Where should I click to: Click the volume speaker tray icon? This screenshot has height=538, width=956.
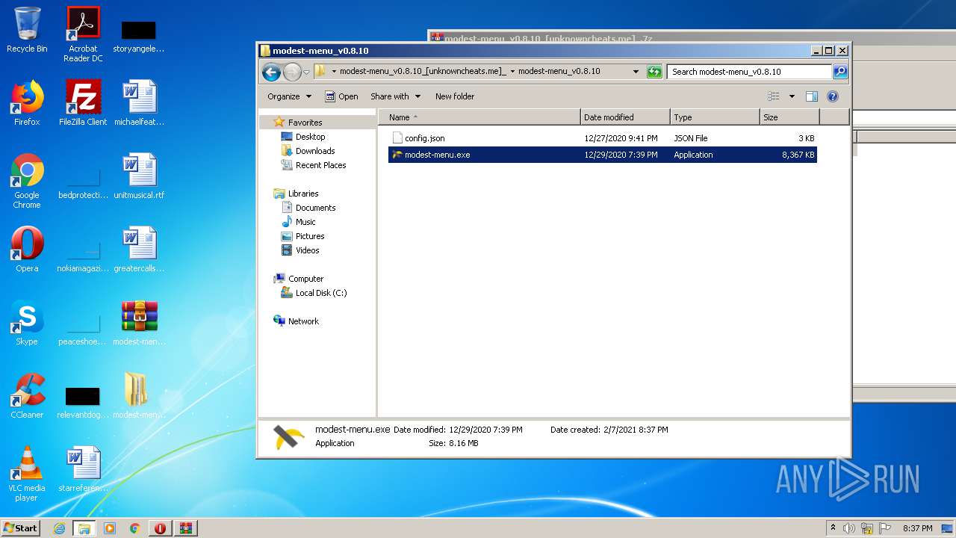point(849,528)
